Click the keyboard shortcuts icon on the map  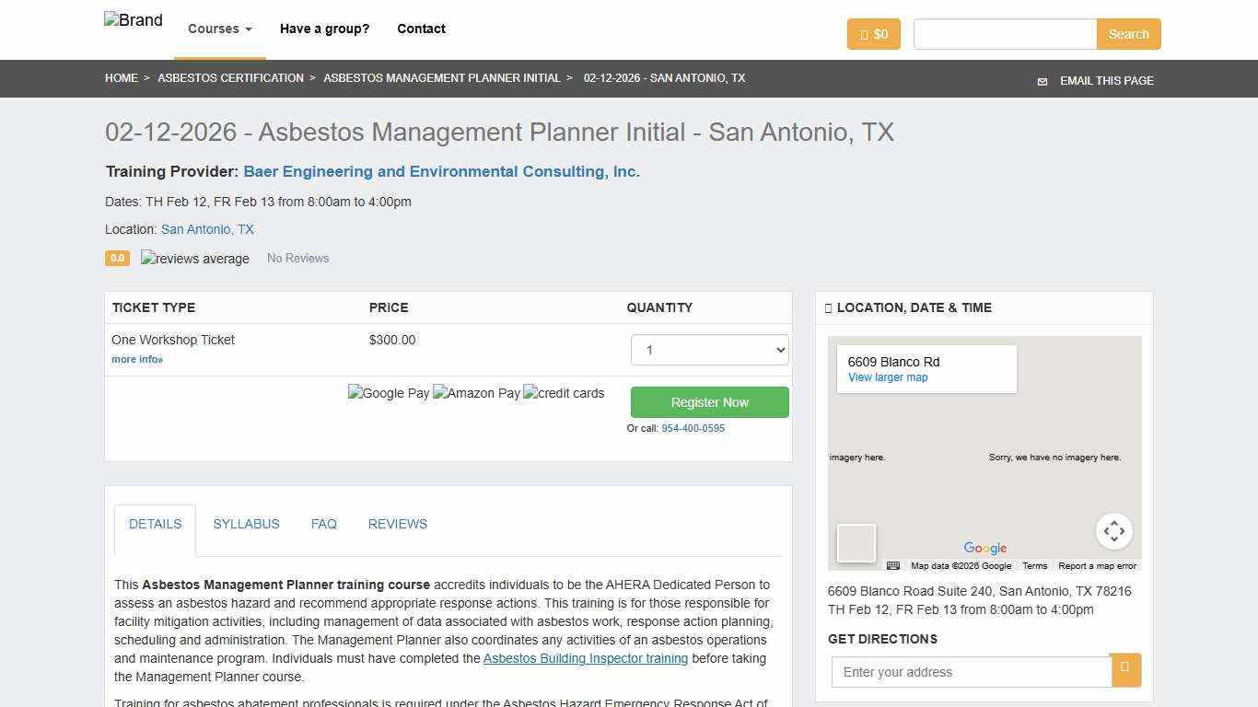pyautogui.click(x=892, y=566)
